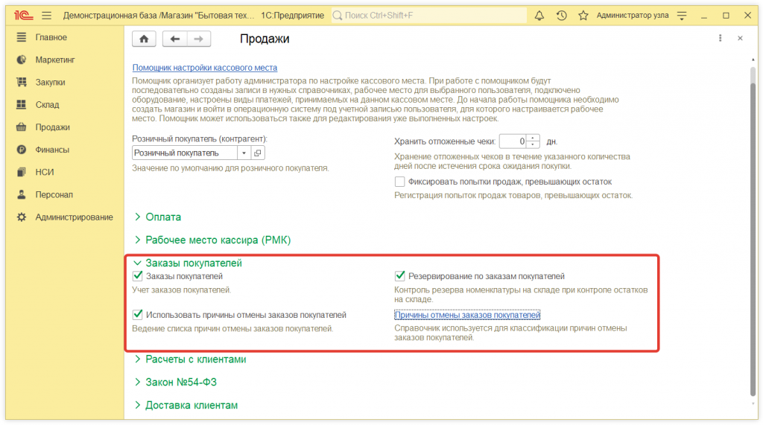Click the Хранить отложенные чеки stepper arrows
The height and width of the screenshot is (425, 763).
point(533,141)
